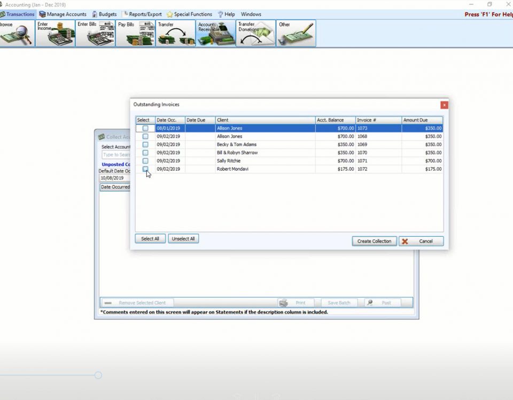Open the Special Functions menu
Viewport: 513px width, 400px height.
pyautogui.click(x=189, y=14)
